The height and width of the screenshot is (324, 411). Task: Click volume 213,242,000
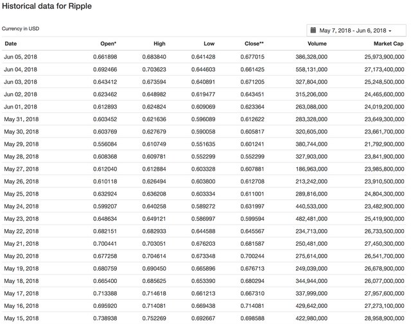311,182
